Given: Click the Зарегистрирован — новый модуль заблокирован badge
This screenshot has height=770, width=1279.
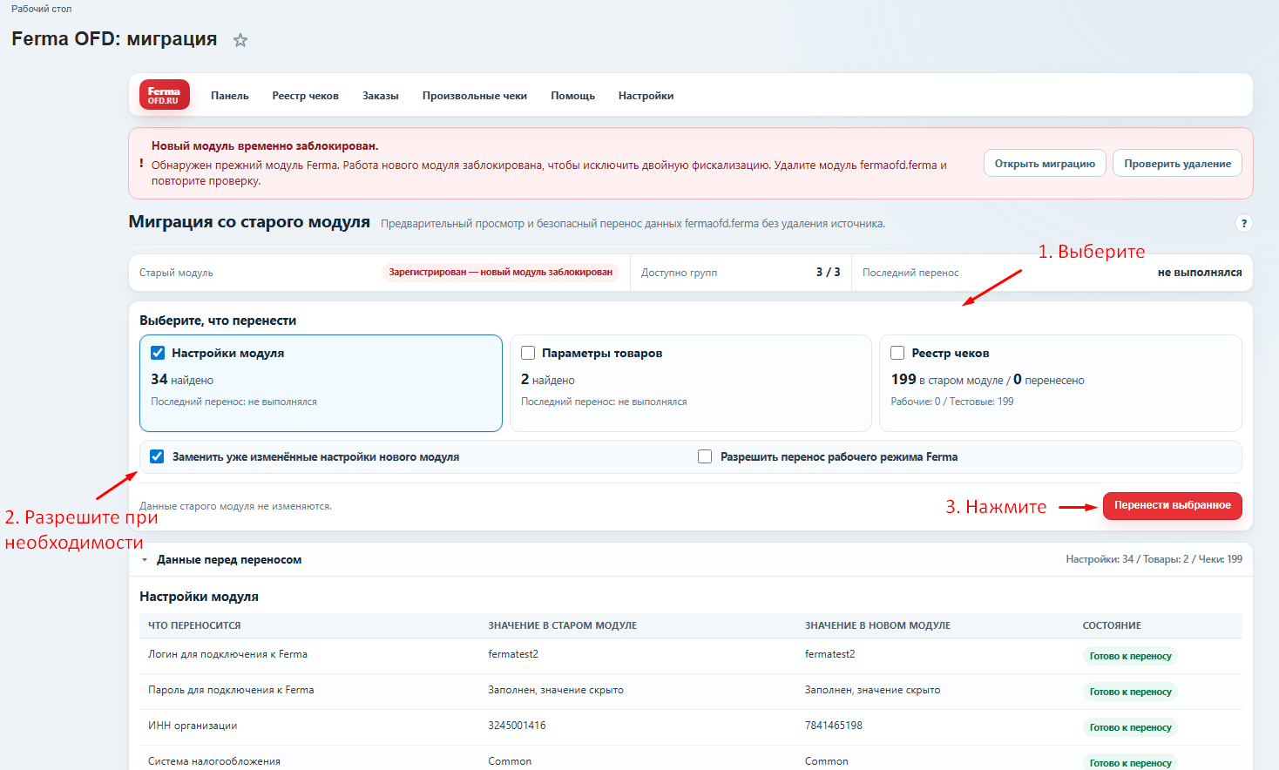Looking at the screenshot, I should pos(500,273).
